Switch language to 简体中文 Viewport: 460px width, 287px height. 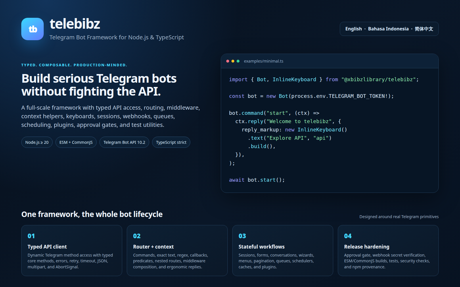424,29
